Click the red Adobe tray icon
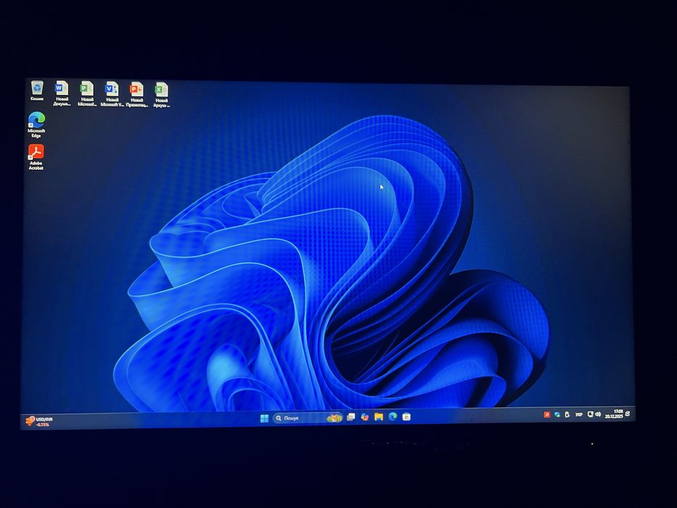677x508 pixels. point(546,414)
